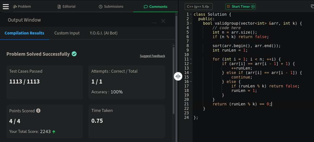This screenshot has height=142, width=314.
Task: Click the Output Window vertical scrollbar
Action: (173, 80)
